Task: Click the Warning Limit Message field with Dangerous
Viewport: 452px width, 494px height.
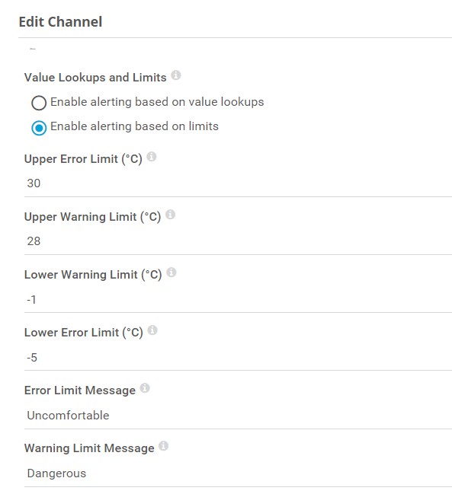Action: [x=238, y=473]
